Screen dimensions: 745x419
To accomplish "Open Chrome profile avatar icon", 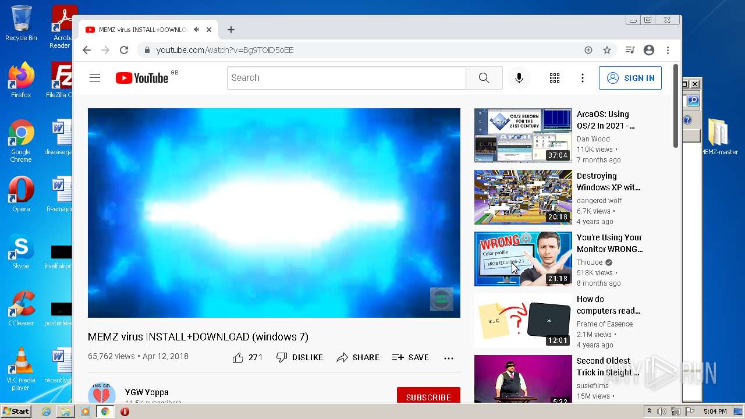I will pos(649,50).
